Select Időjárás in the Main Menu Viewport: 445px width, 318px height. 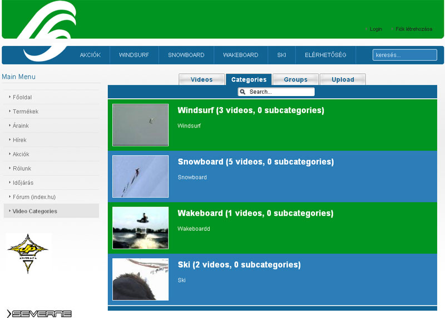23,183
